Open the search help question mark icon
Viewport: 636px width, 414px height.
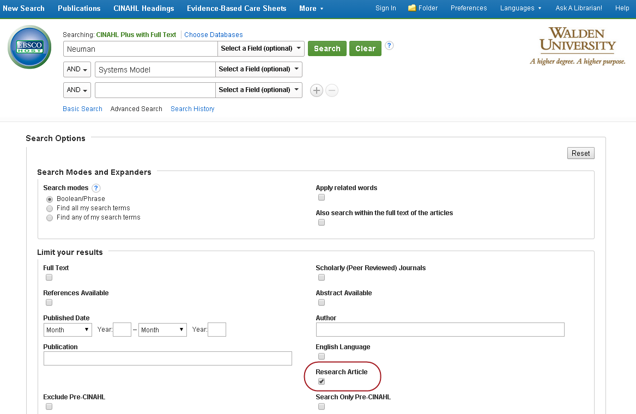[389, 45]
